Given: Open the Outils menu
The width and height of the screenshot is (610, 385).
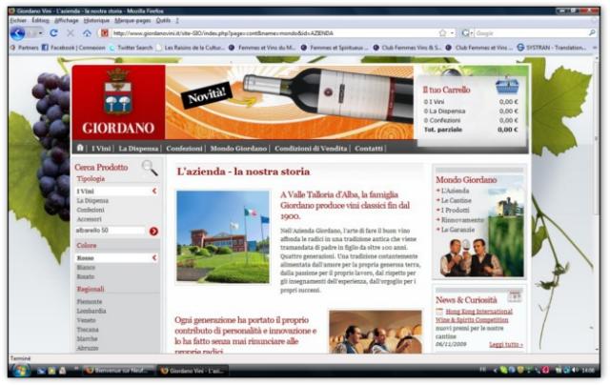Looking at the screenshot, I should tap(163, 20).
